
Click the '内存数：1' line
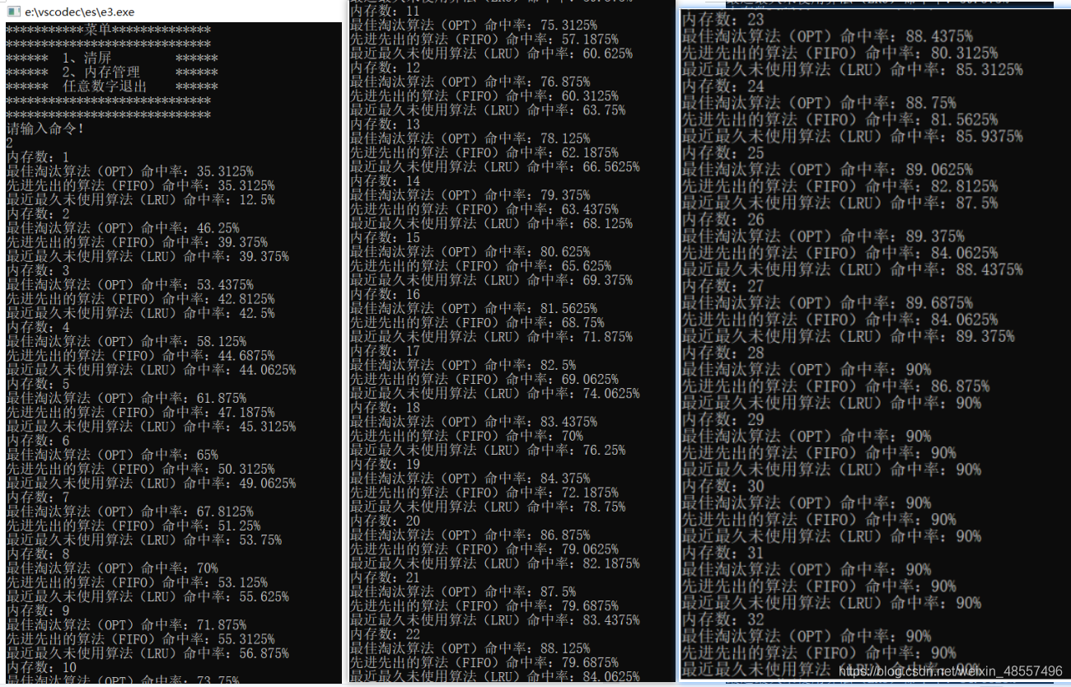point(38,157)
